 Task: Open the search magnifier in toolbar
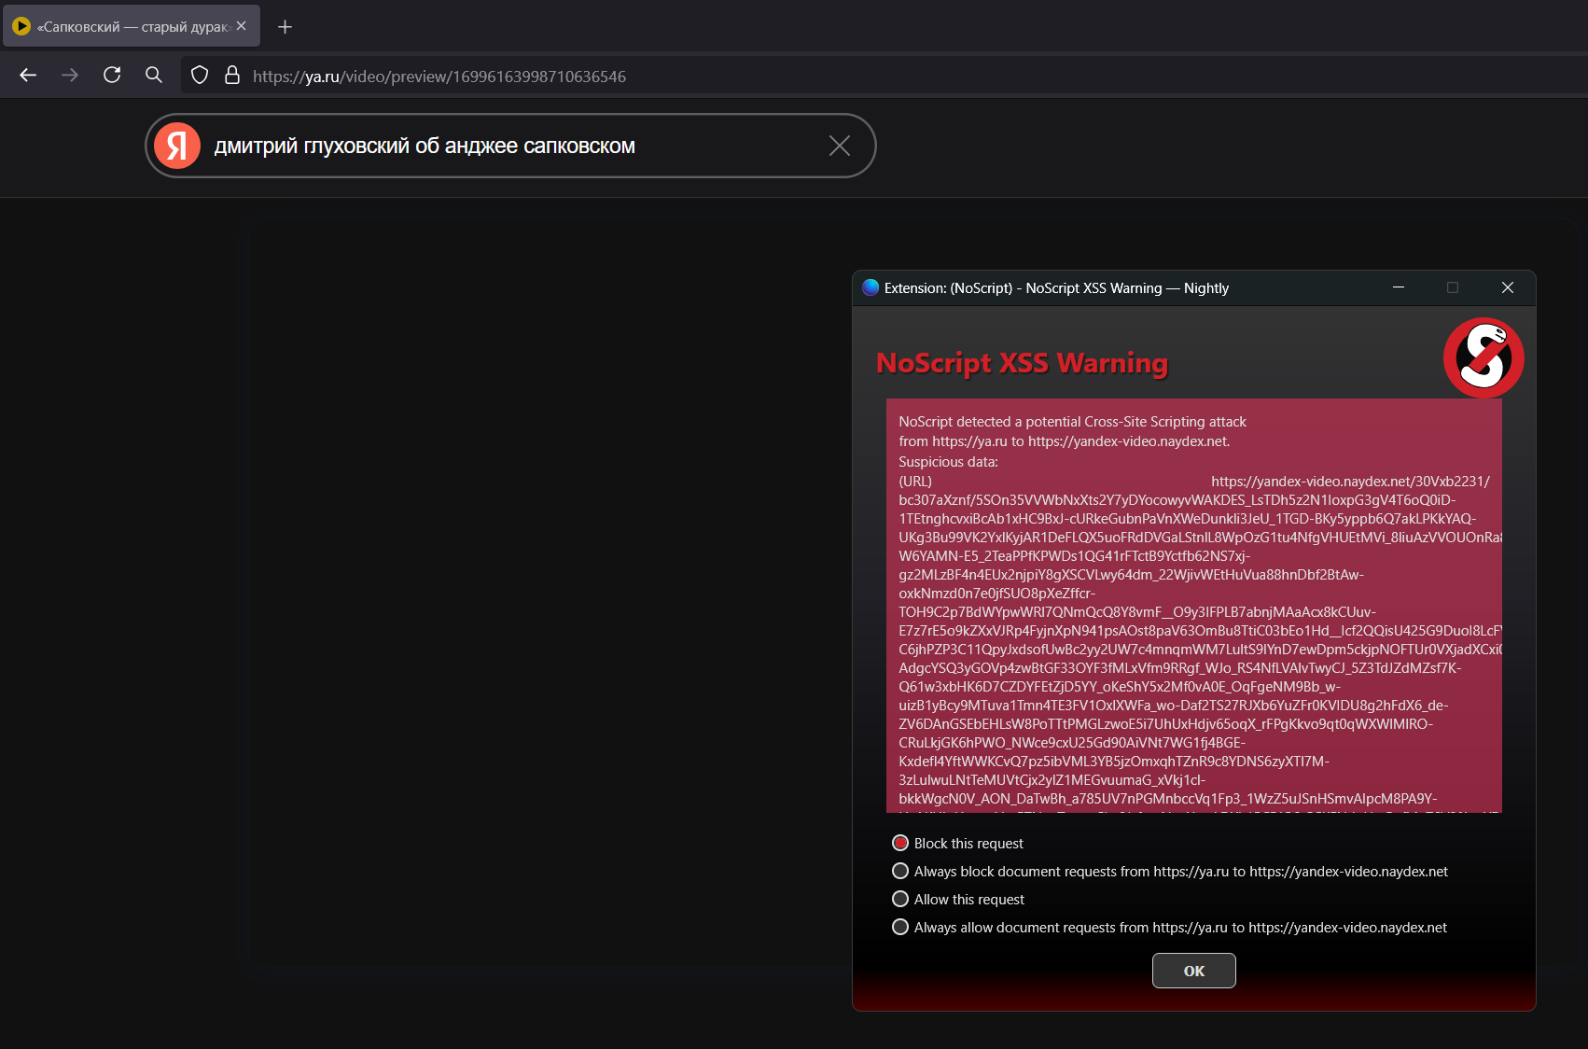154,76
